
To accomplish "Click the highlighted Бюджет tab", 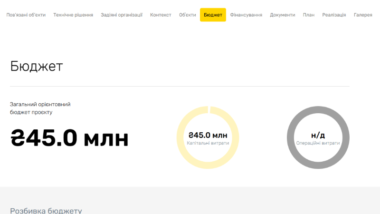I will (213, 15).
